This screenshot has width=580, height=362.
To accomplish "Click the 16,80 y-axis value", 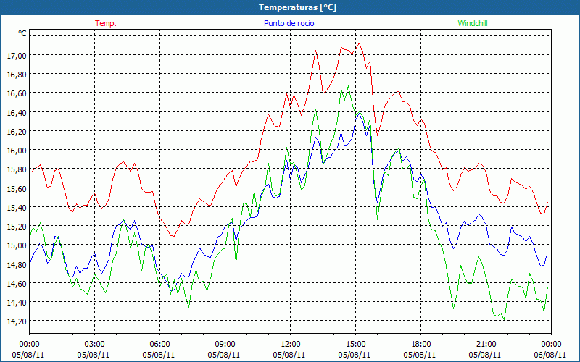I will point(17,75).
